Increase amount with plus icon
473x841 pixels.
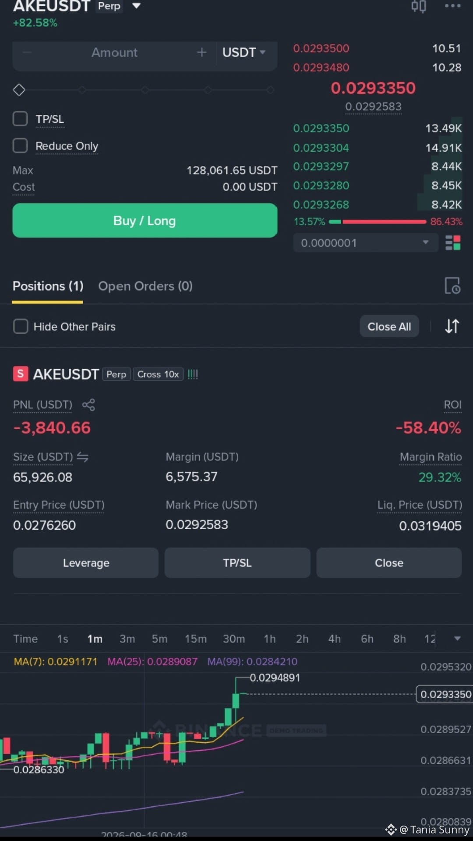pyautogui.click(x=201, y=53)
